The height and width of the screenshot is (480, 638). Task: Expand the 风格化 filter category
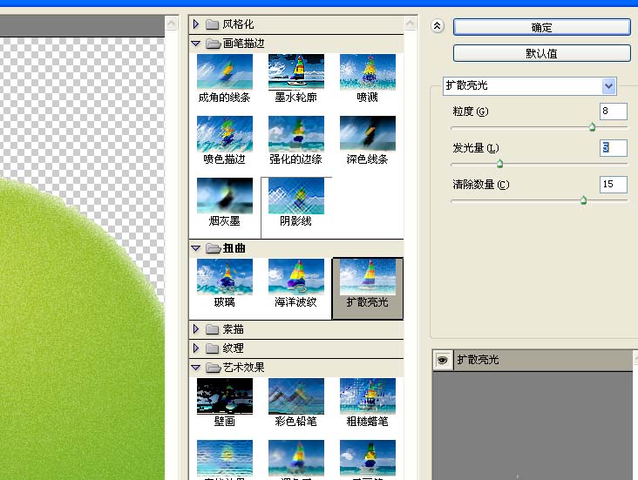click(x=196, y=24)
